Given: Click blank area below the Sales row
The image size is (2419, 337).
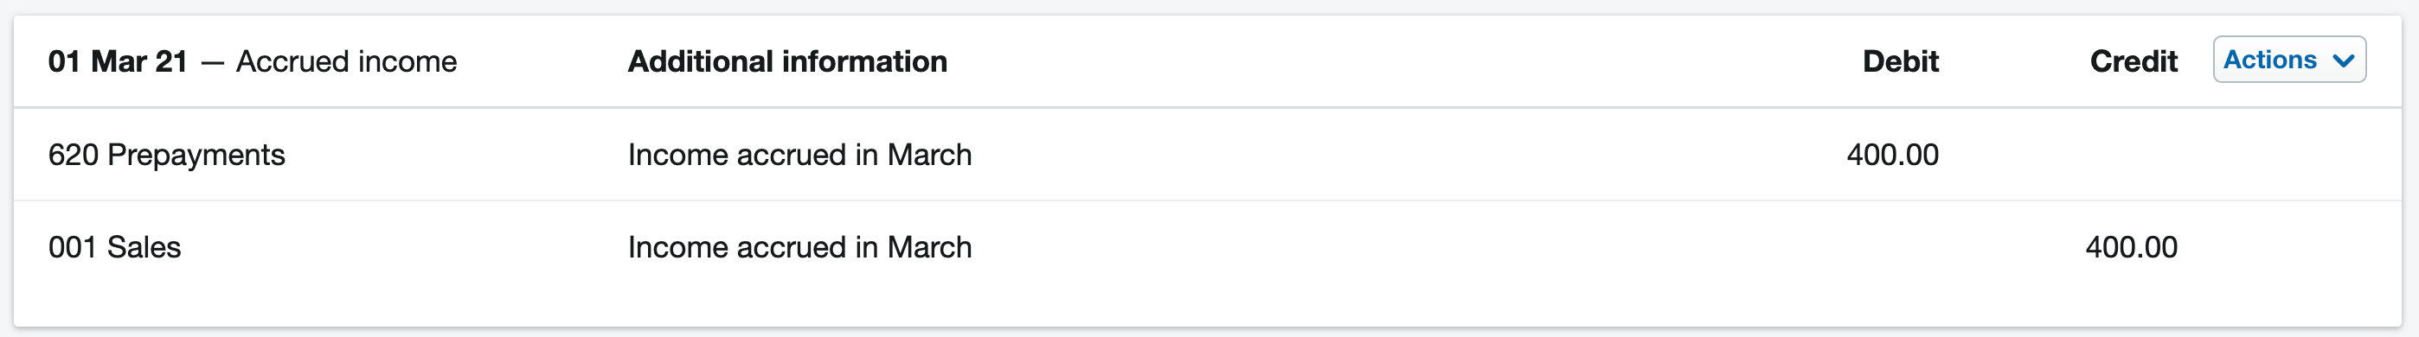Looking at the screenshot, I should [x=1208, y=309].
